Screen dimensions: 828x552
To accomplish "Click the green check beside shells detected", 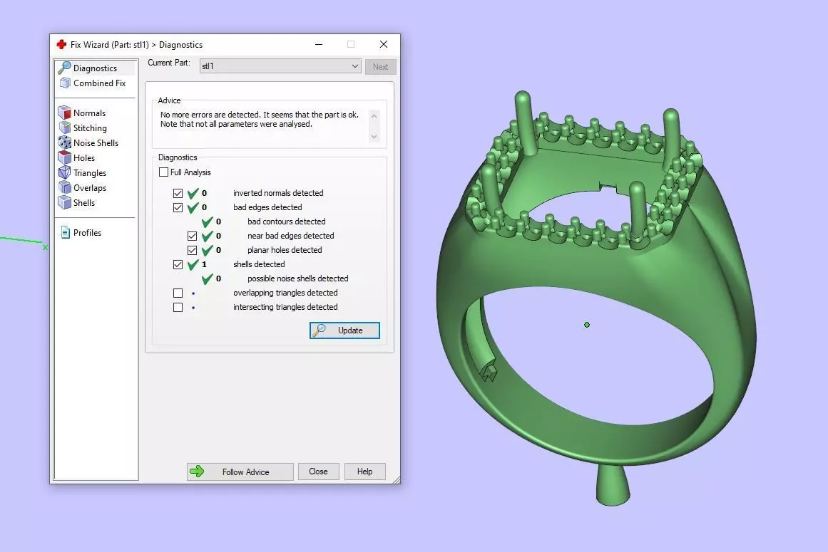I will click(193, 264).
